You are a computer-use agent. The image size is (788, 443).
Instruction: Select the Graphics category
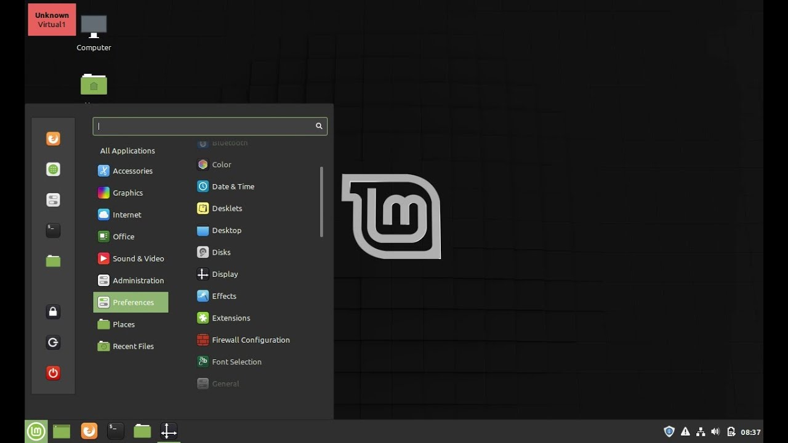pos(131,193)
